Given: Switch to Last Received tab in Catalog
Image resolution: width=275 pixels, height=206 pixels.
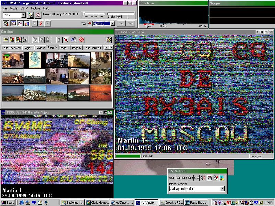Looking at the screenshot, I should point(12,48).
